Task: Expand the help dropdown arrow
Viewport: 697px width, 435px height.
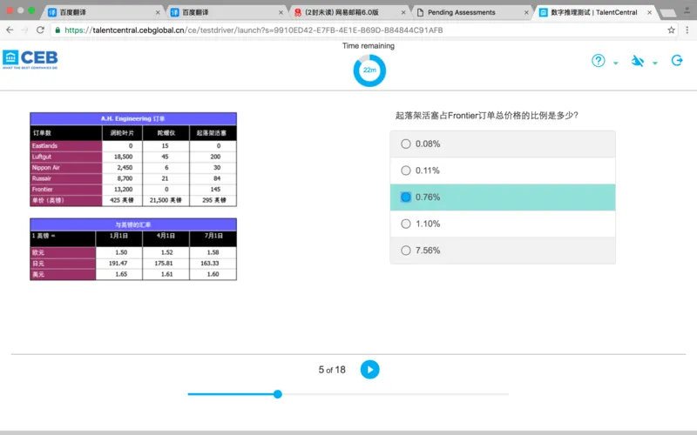Action: pos(616,63)
